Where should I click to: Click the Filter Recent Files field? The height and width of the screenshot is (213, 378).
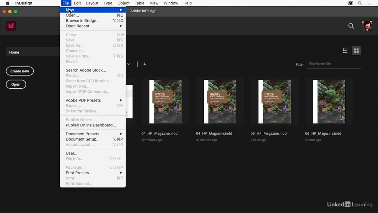coord(334,64)
